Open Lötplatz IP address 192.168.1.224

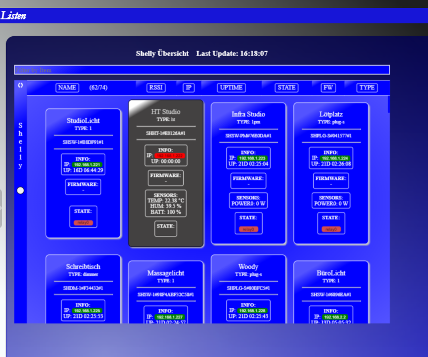(x=334, y=158)
